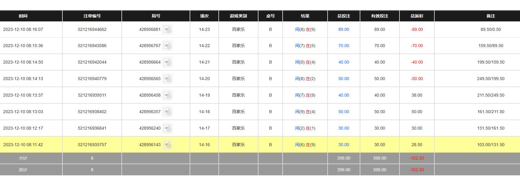The width and height of the screenshot is (520, 181).
Task: Click blue 50.00 bet in session 14-20
Action: [x=344, y=79]
